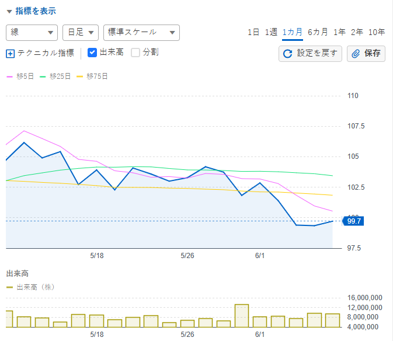
Task: Select the 1週 period tab
Action: [x=271, y=32]
